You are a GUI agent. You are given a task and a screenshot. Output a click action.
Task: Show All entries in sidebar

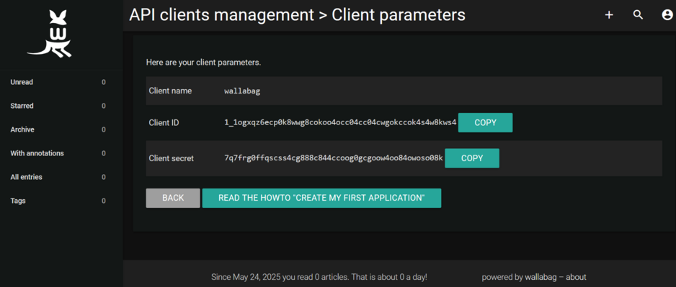tap(61, 177)
